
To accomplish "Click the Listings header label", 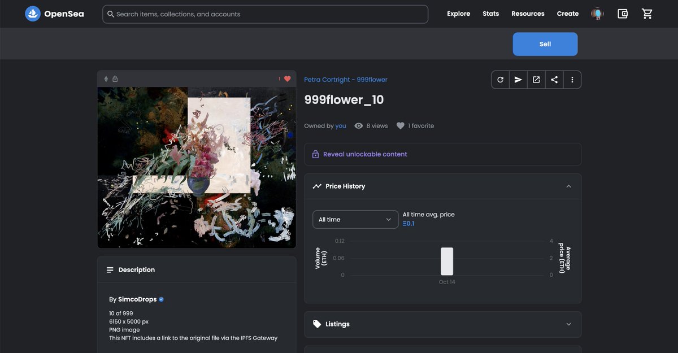I will pos(337,324).
